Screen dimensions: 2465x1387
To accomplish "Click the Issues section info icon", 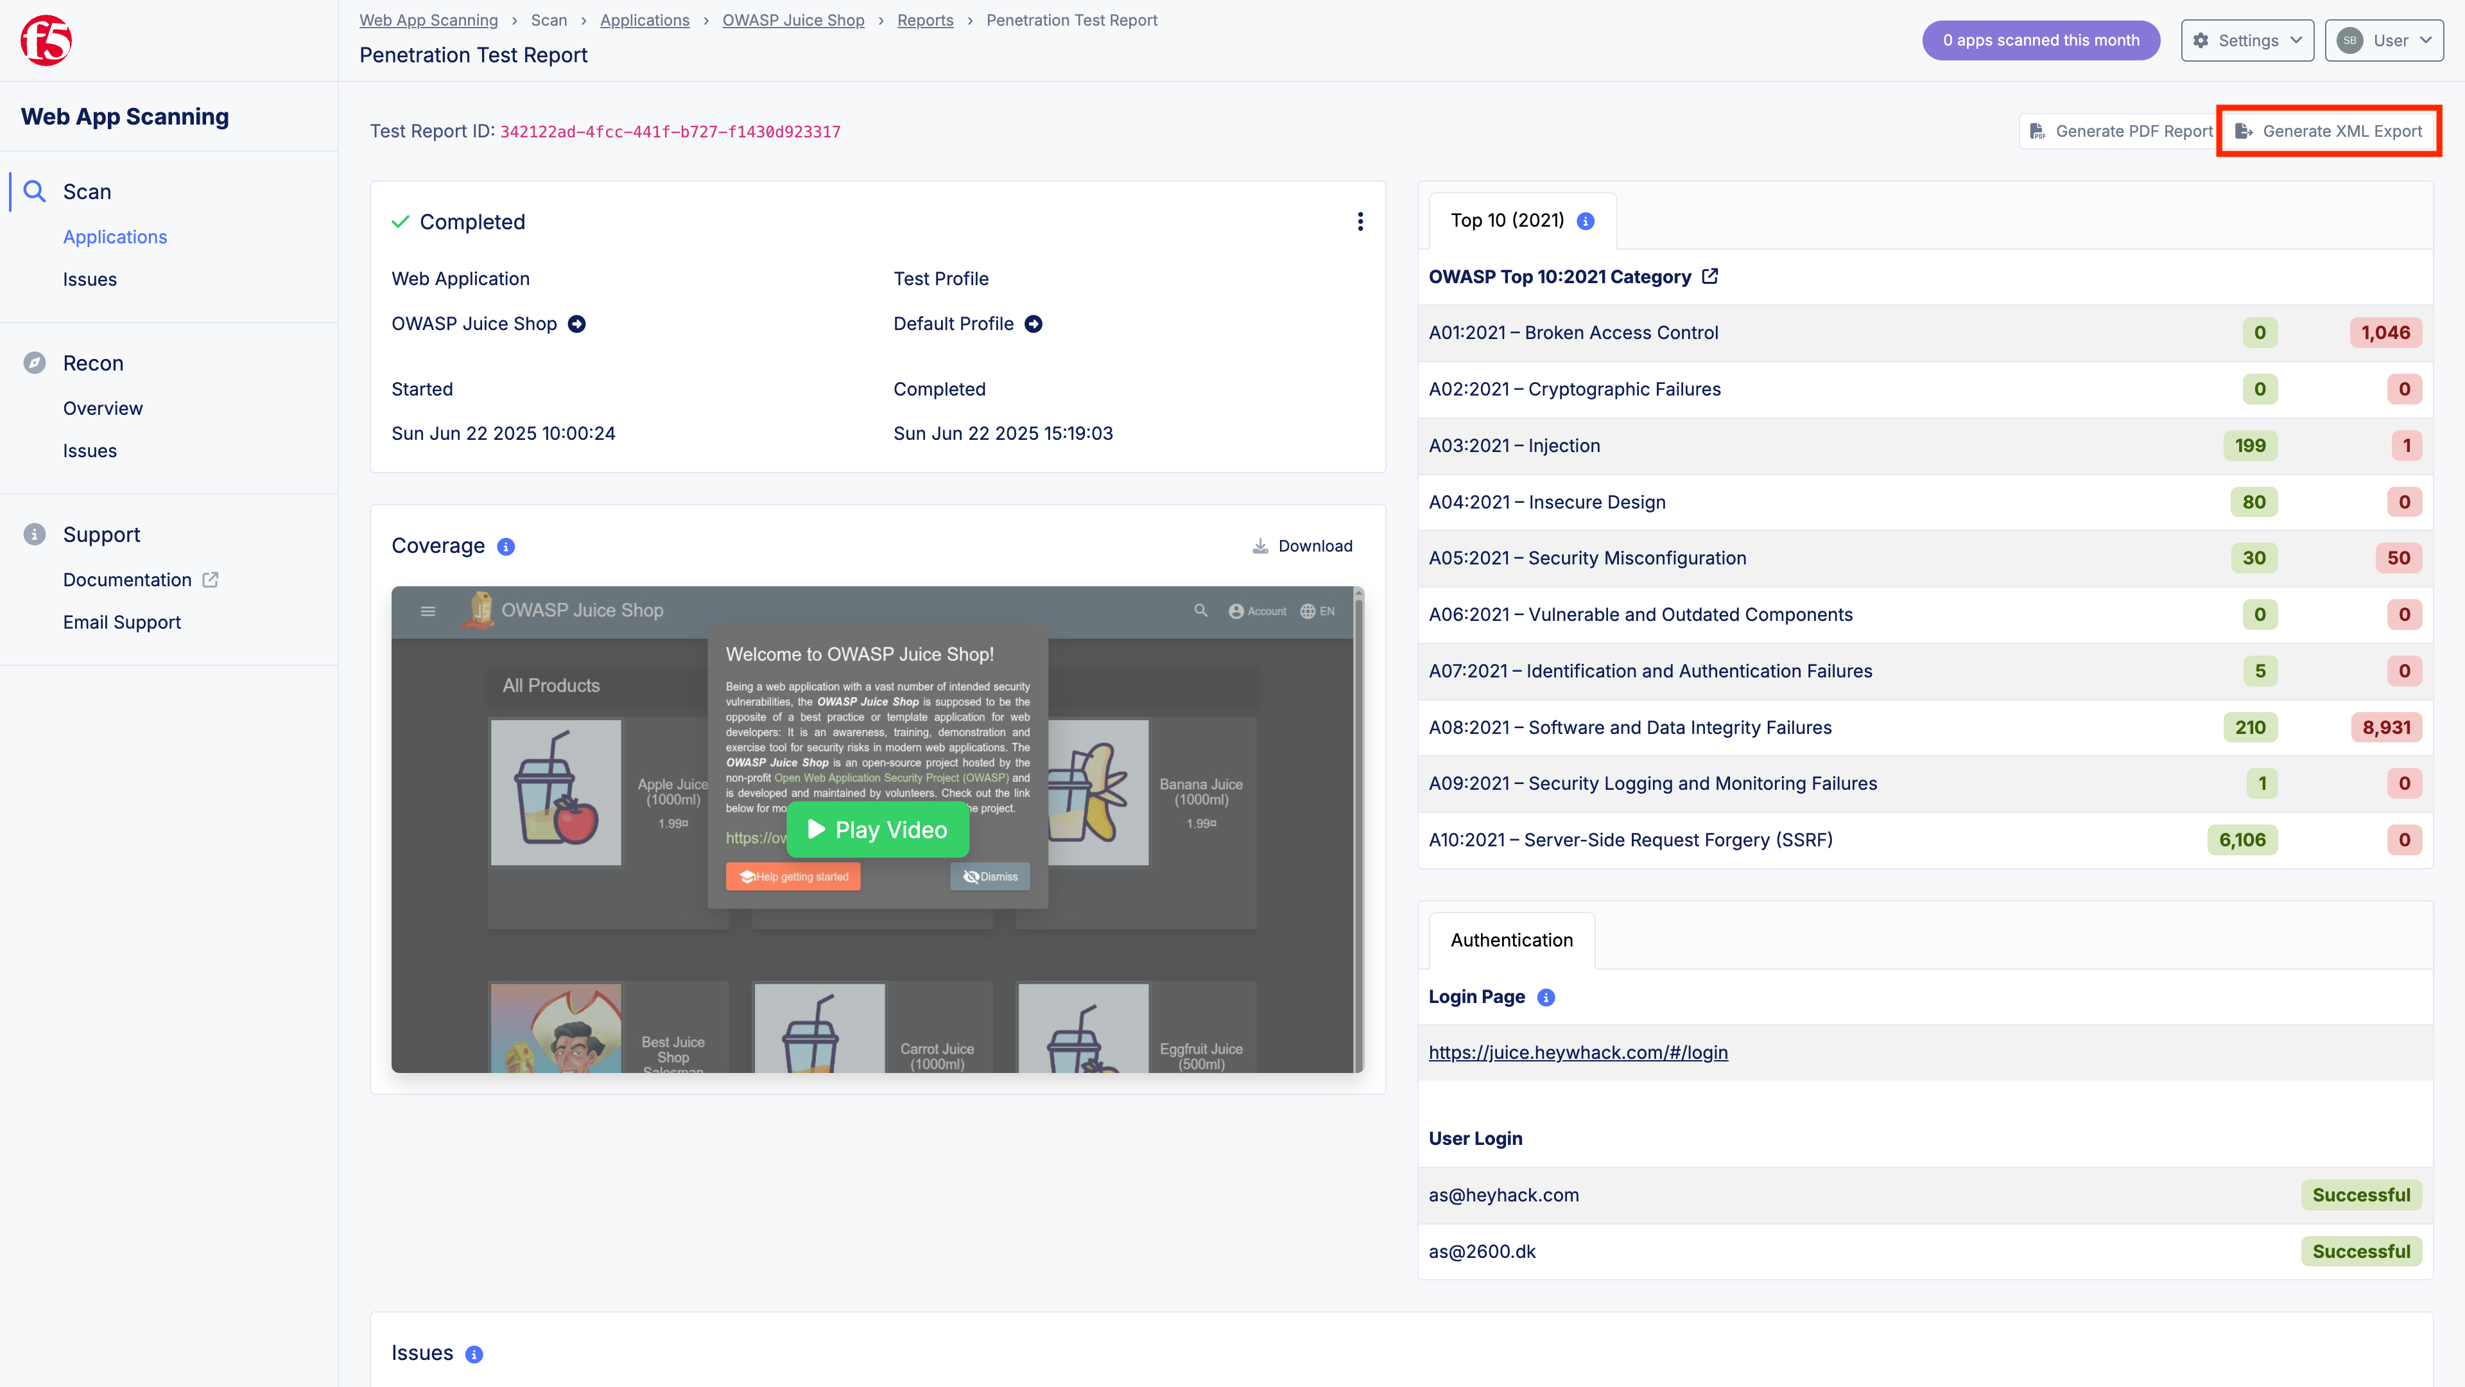I will pyautogui.click(x=474, y=1354).
